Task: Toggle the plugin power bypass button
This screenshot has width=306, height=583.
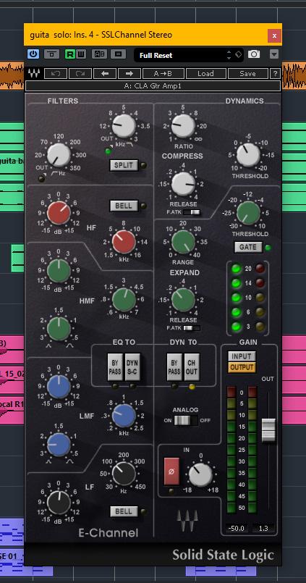Action: coord(33,54)
